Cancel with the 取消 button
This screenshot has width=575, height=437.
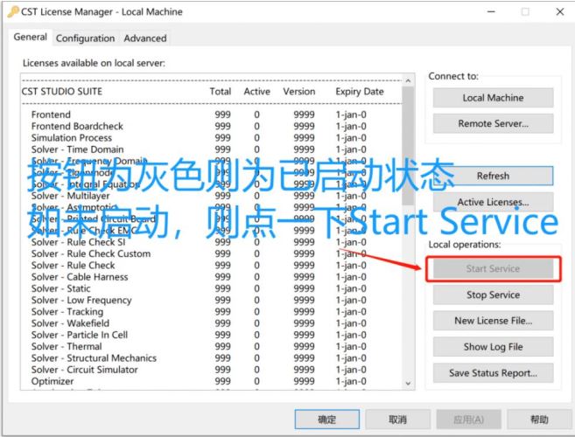397,420
